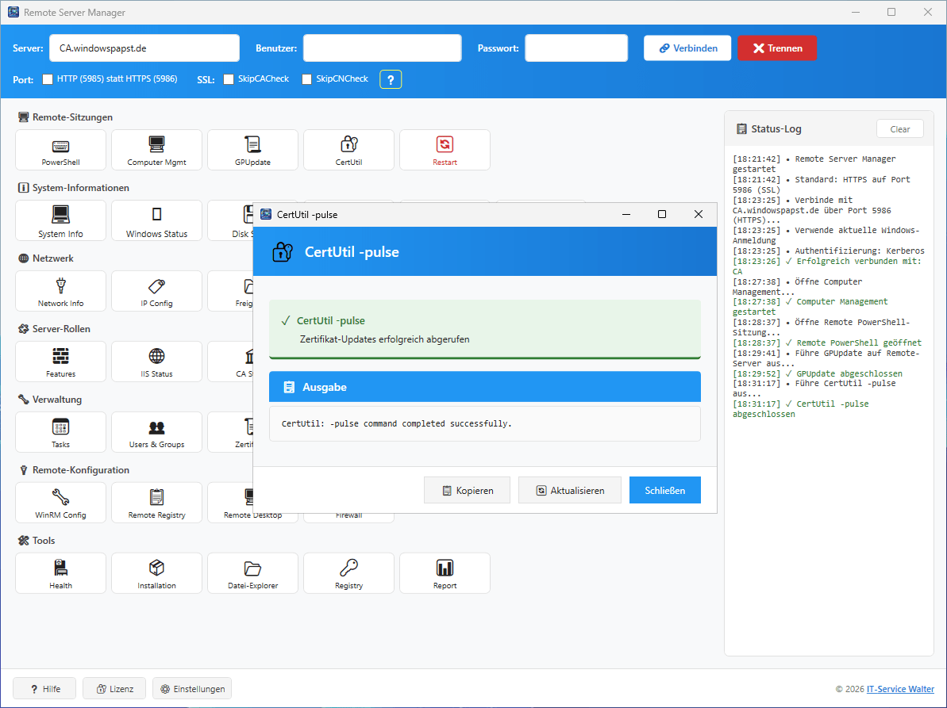Open the IT-Service Walter link

coord(900,689)
